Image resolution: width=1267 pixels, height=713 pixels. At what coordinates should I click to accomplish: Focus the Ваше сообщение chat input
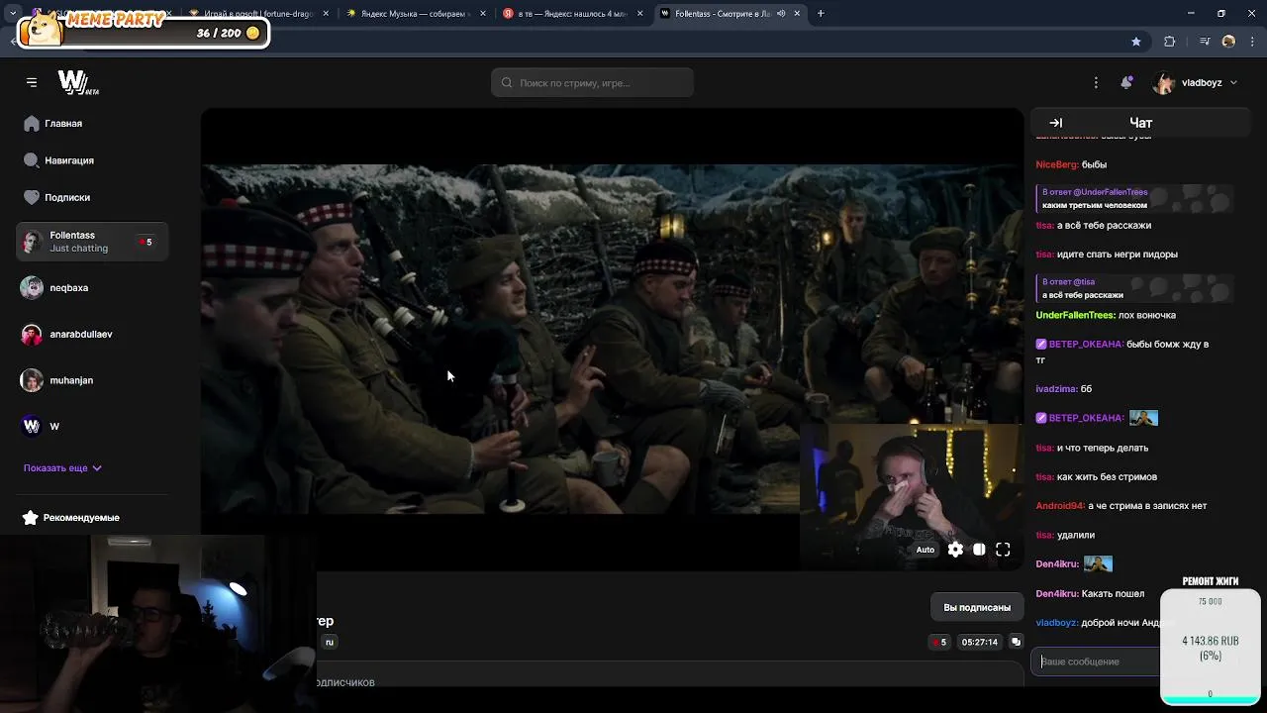point(1095,661)
